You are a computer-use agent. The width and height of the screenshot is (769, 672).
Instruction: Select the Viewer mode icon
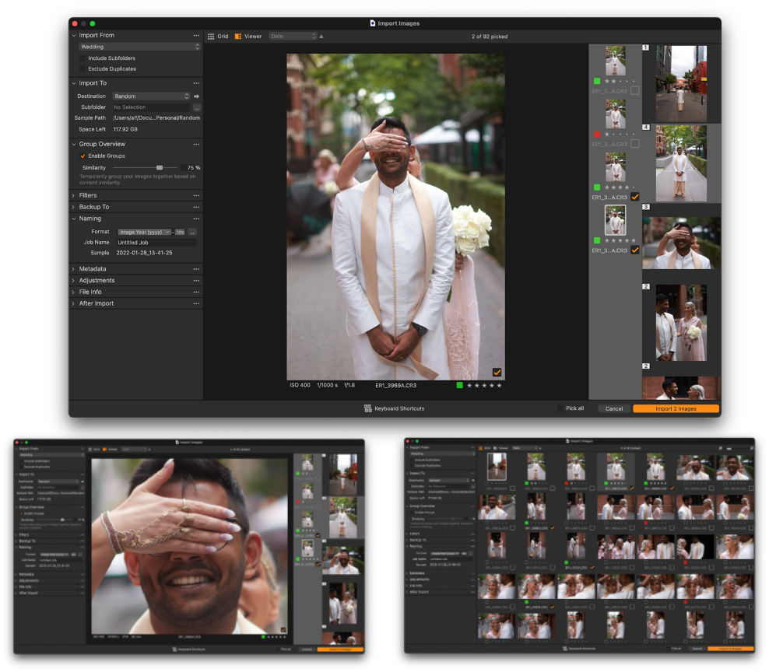[238, 37]
